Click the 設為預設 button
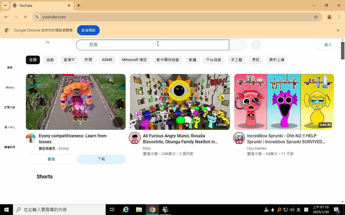The height and width of the screenshot is (215, 345). pyautogui.click(x=88, y=30)
